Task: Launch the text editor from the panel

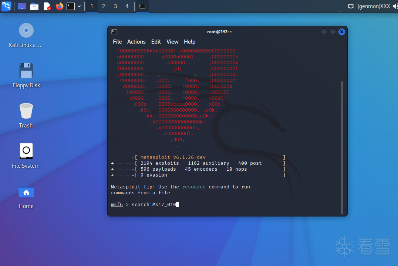Action: [x=47, y=6]
